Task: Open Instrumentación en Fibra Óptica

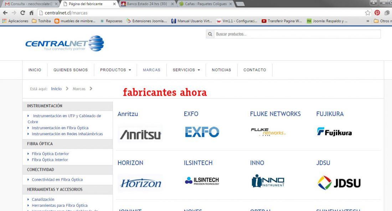Action: 60,128
